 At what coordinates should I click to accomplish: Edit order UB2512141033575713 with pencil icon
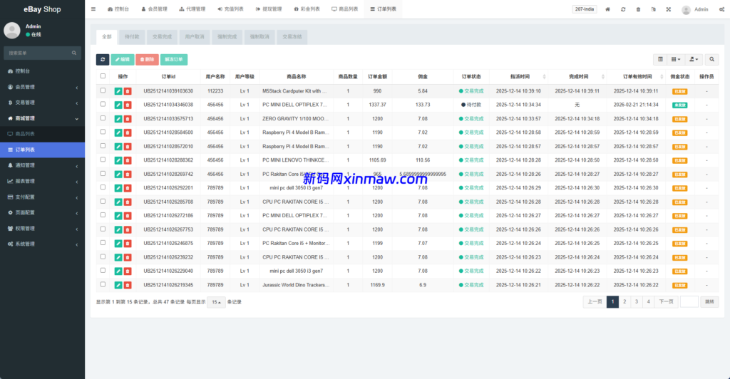click(x=118, y=119)
